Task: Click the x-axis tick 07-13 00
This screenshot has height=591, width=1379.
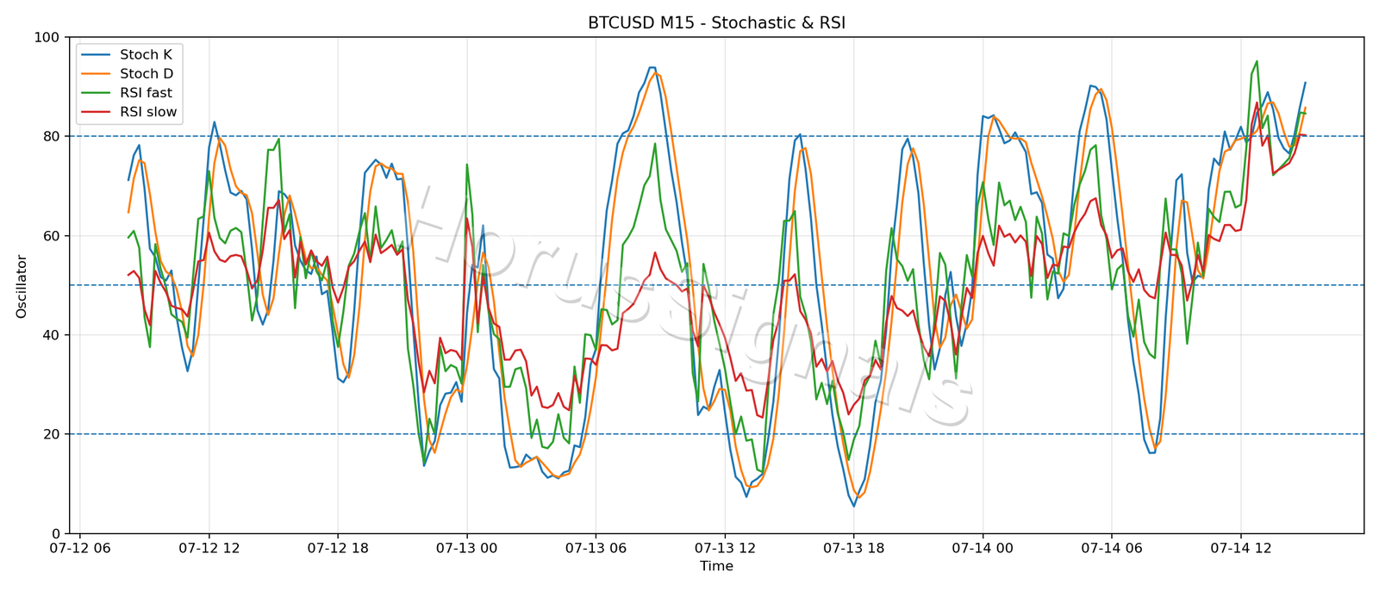Action: pos(466,549)
